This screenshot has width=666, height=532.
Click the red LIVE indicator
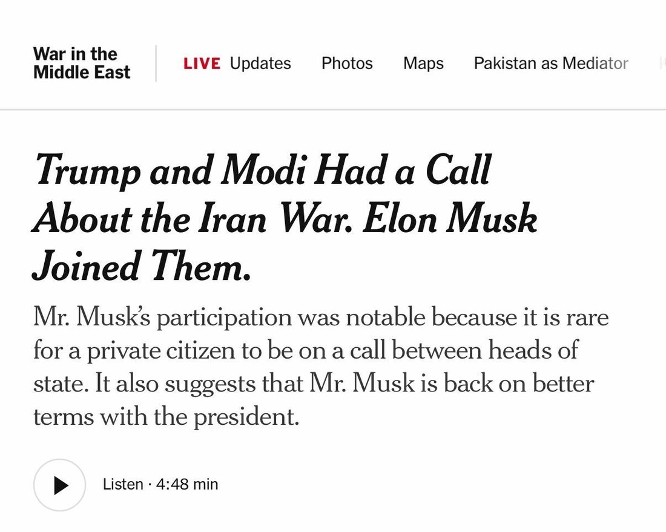(202, 64)
